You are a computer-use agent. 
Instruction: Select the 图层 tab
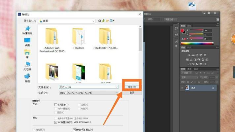(x=183, y=69)
